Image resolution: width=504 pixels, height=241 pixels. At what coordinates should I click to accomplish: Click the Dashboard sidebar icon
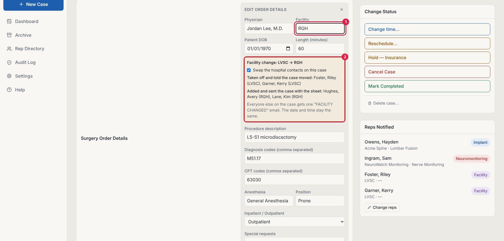(x=9, y=21)
